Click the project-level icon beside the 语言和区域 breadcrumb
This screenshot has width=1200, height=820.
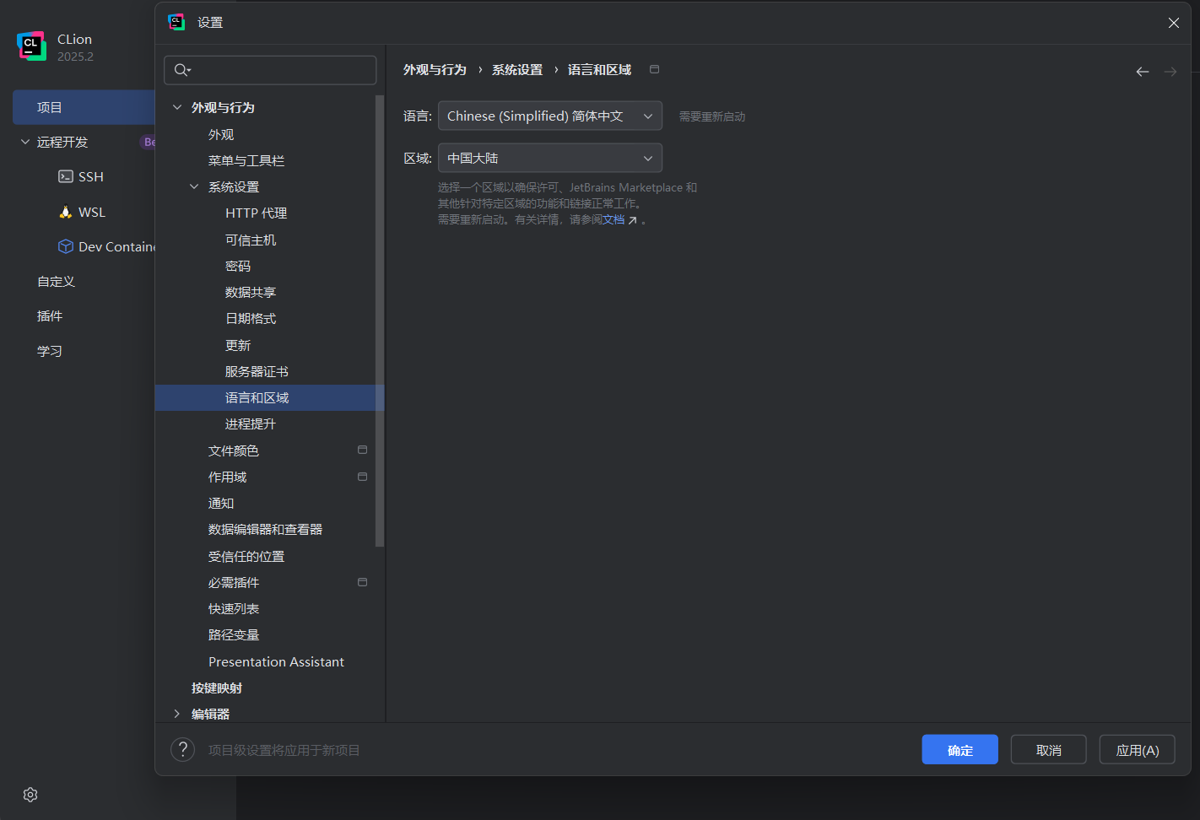654,69
